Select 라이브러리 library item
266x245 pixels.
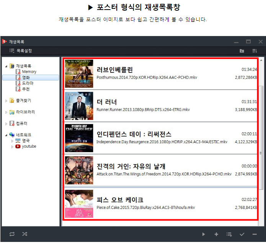[x=25, y=112]
